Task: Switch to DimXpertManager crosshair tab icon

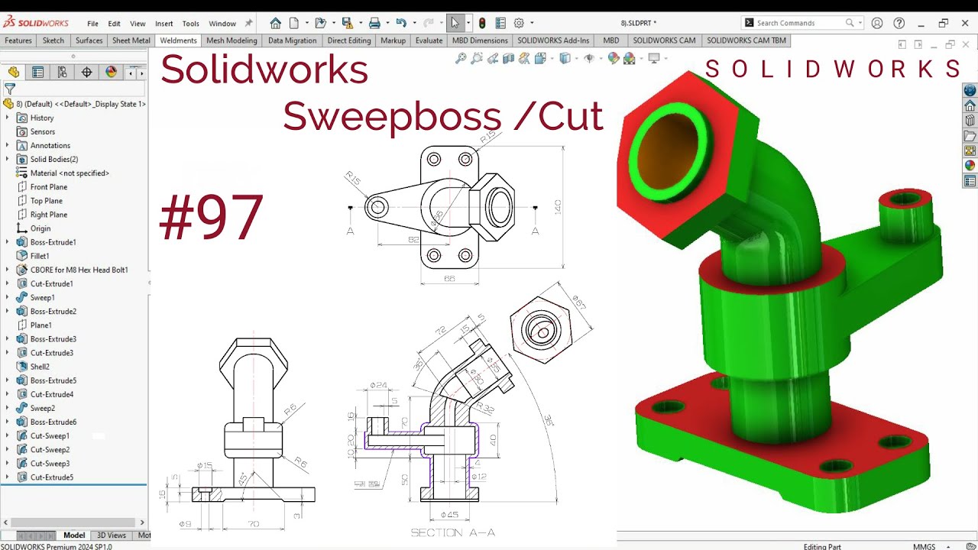Action: [x=86, y=72]
